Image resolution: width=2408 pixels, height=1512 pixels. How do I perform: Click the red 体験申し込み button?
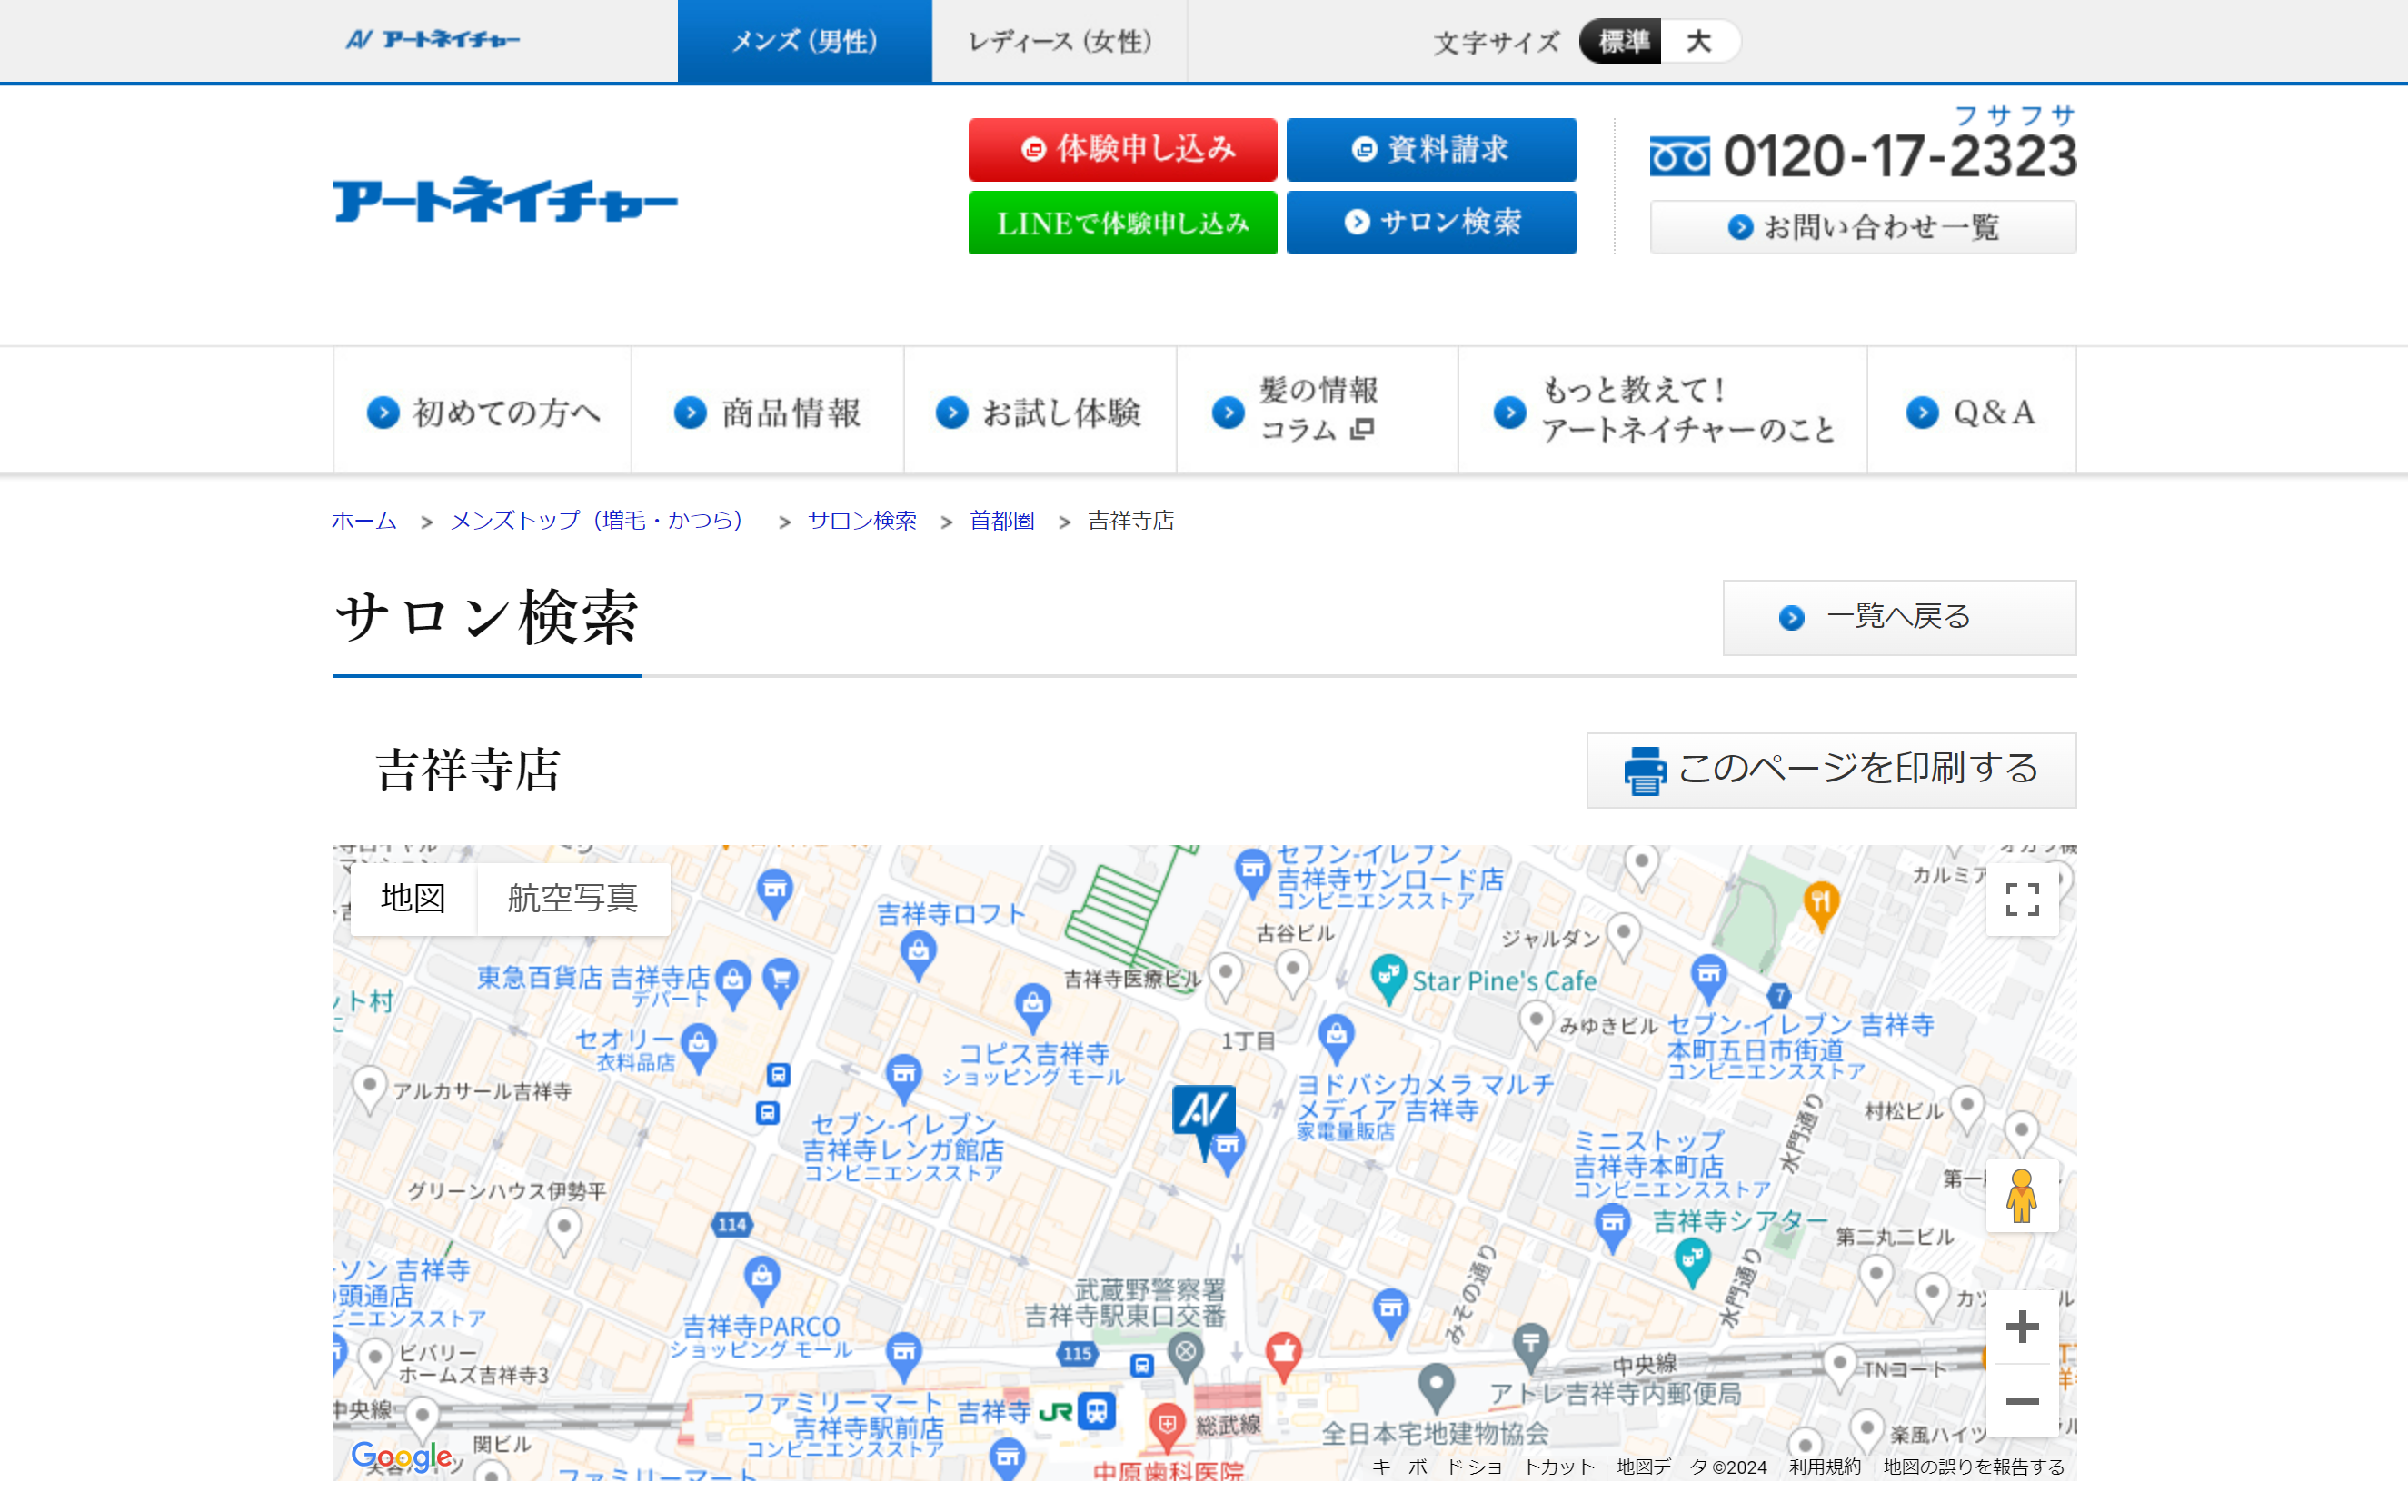pos(1122,149)
